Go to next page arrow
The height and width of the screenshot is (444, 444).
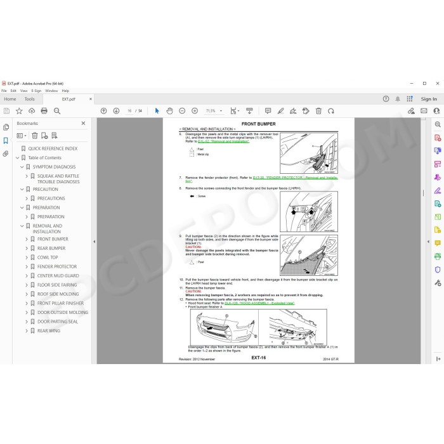116,111
